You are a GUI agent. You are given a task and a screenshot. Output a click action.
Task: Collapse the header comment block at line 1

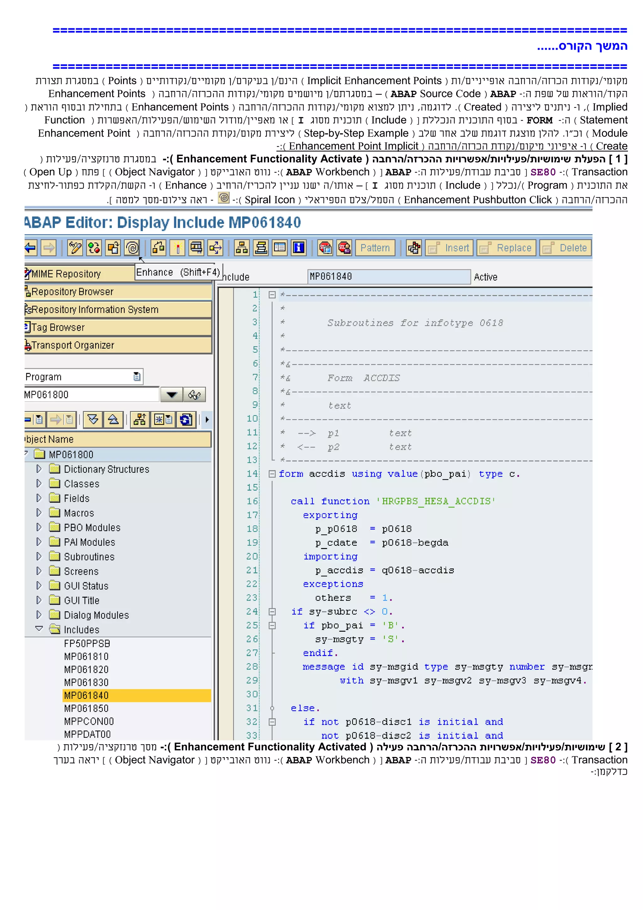click(272, 295)
